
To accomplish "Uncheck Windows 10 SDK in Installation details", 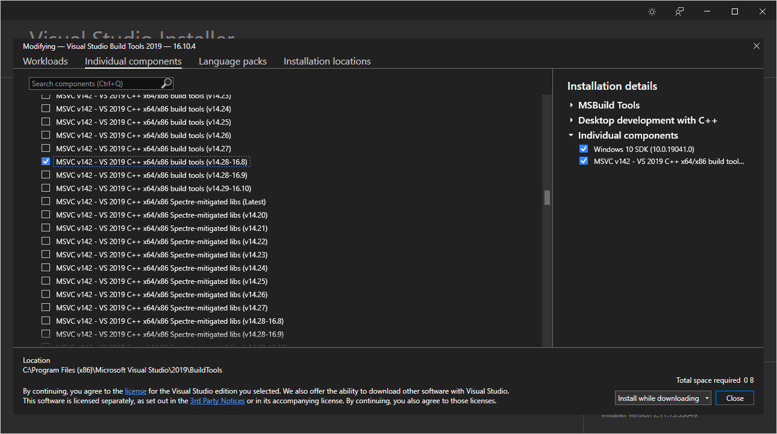I will (x=583, y=149).
